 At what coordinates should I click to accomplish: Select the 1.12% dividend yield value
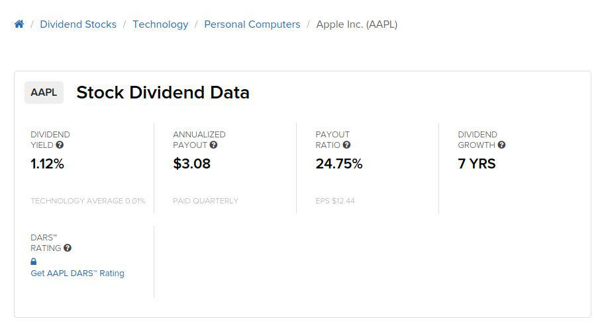point(48,164)
